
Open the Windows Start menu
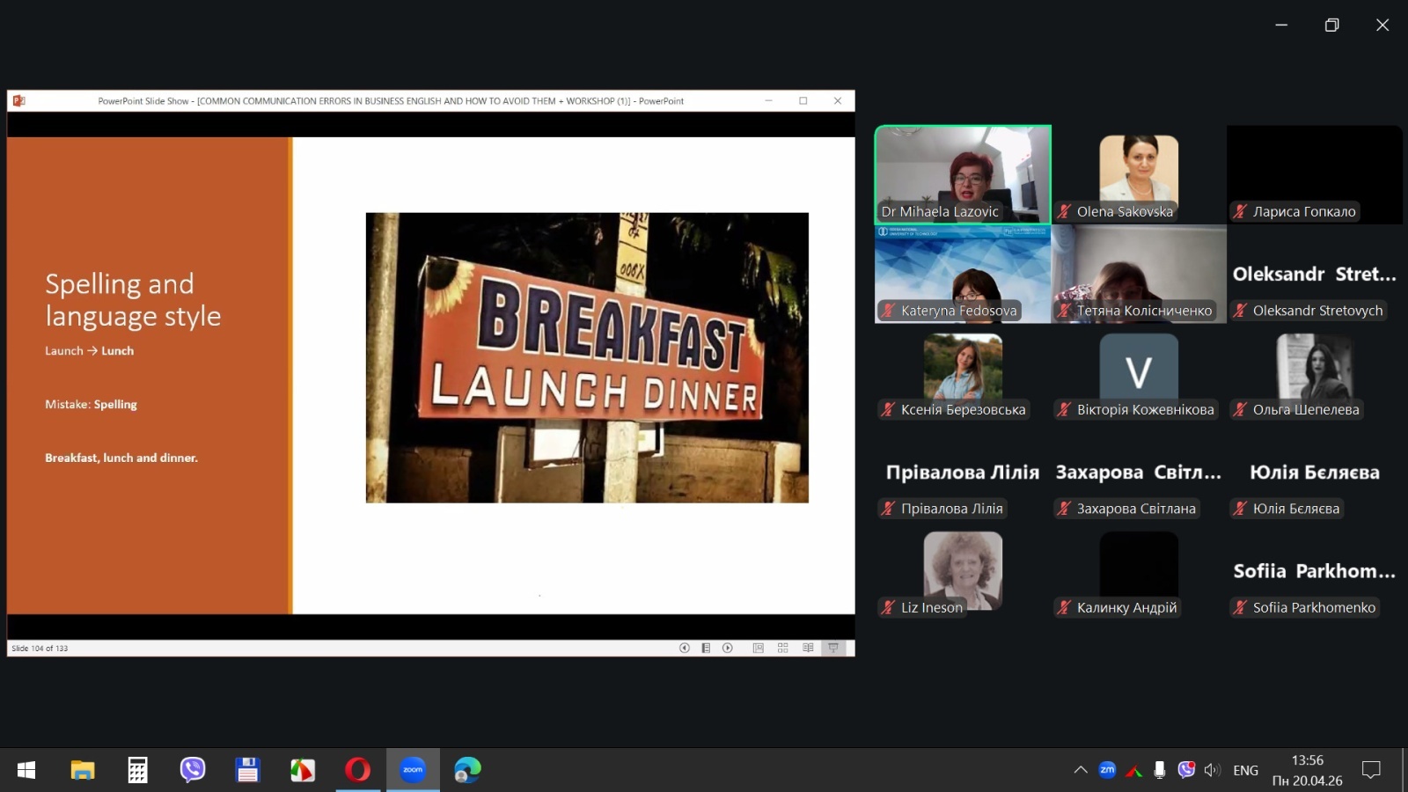click(x=26, y=770)
